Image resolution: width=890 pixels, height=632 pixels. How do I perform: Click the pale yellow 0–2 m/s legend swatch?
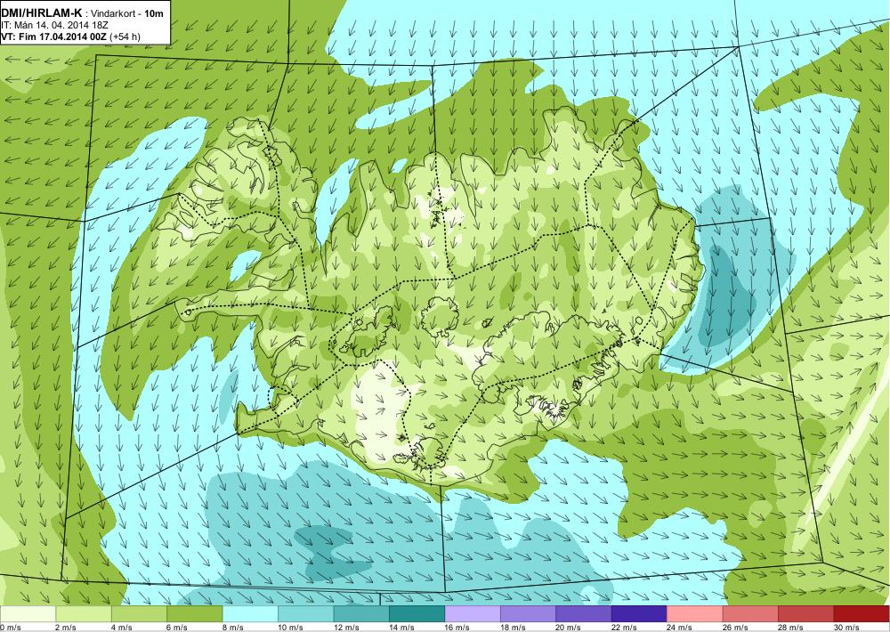pos(28,614)
